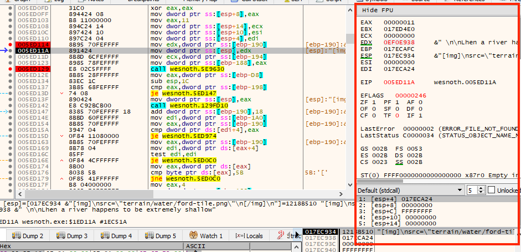The height and width of the screenshot is (252, 521).
Task: Select stack address 017EC934
Action: [x=319, y=232]
